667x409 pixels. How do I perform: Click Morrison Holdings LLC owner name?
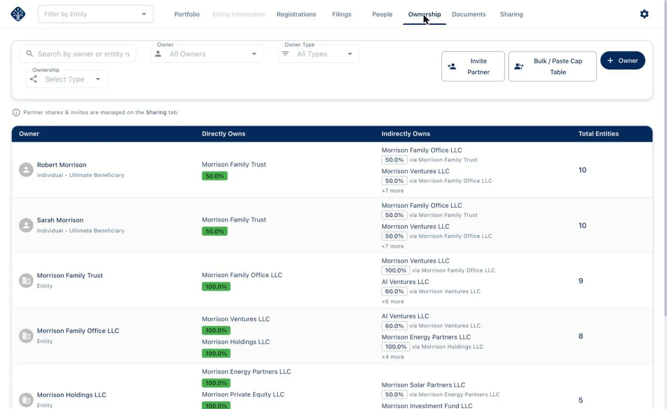(71, 395)
